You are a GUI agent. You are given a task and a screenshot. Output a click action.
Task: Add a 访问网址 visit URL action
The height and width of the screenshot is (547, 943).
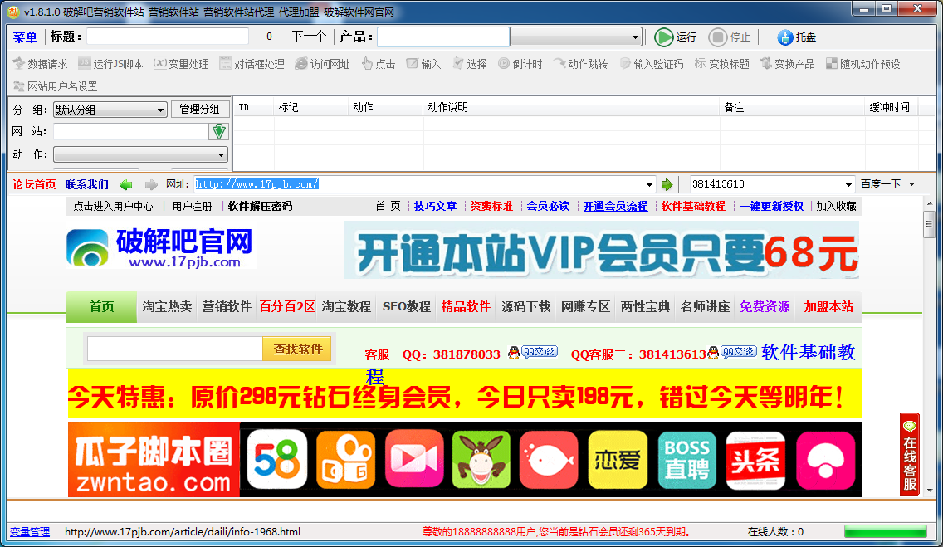(322, 64)
